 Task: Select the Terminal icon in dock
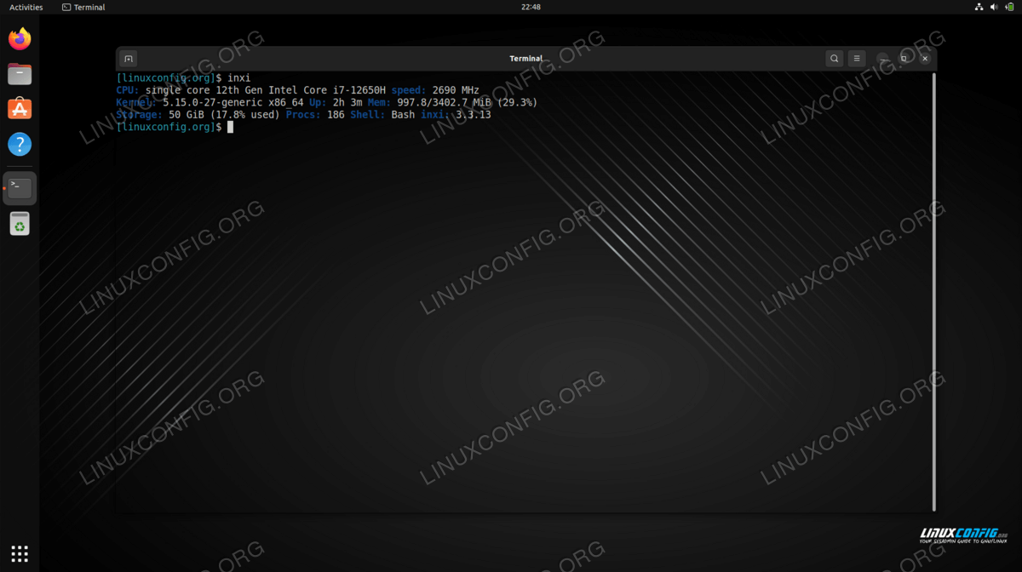point(20,188)
